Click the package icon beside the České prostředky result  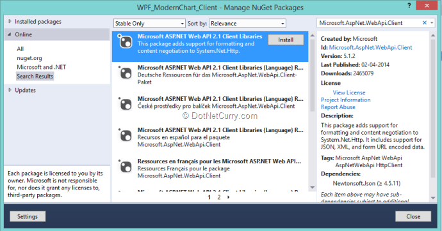(125, 104)
